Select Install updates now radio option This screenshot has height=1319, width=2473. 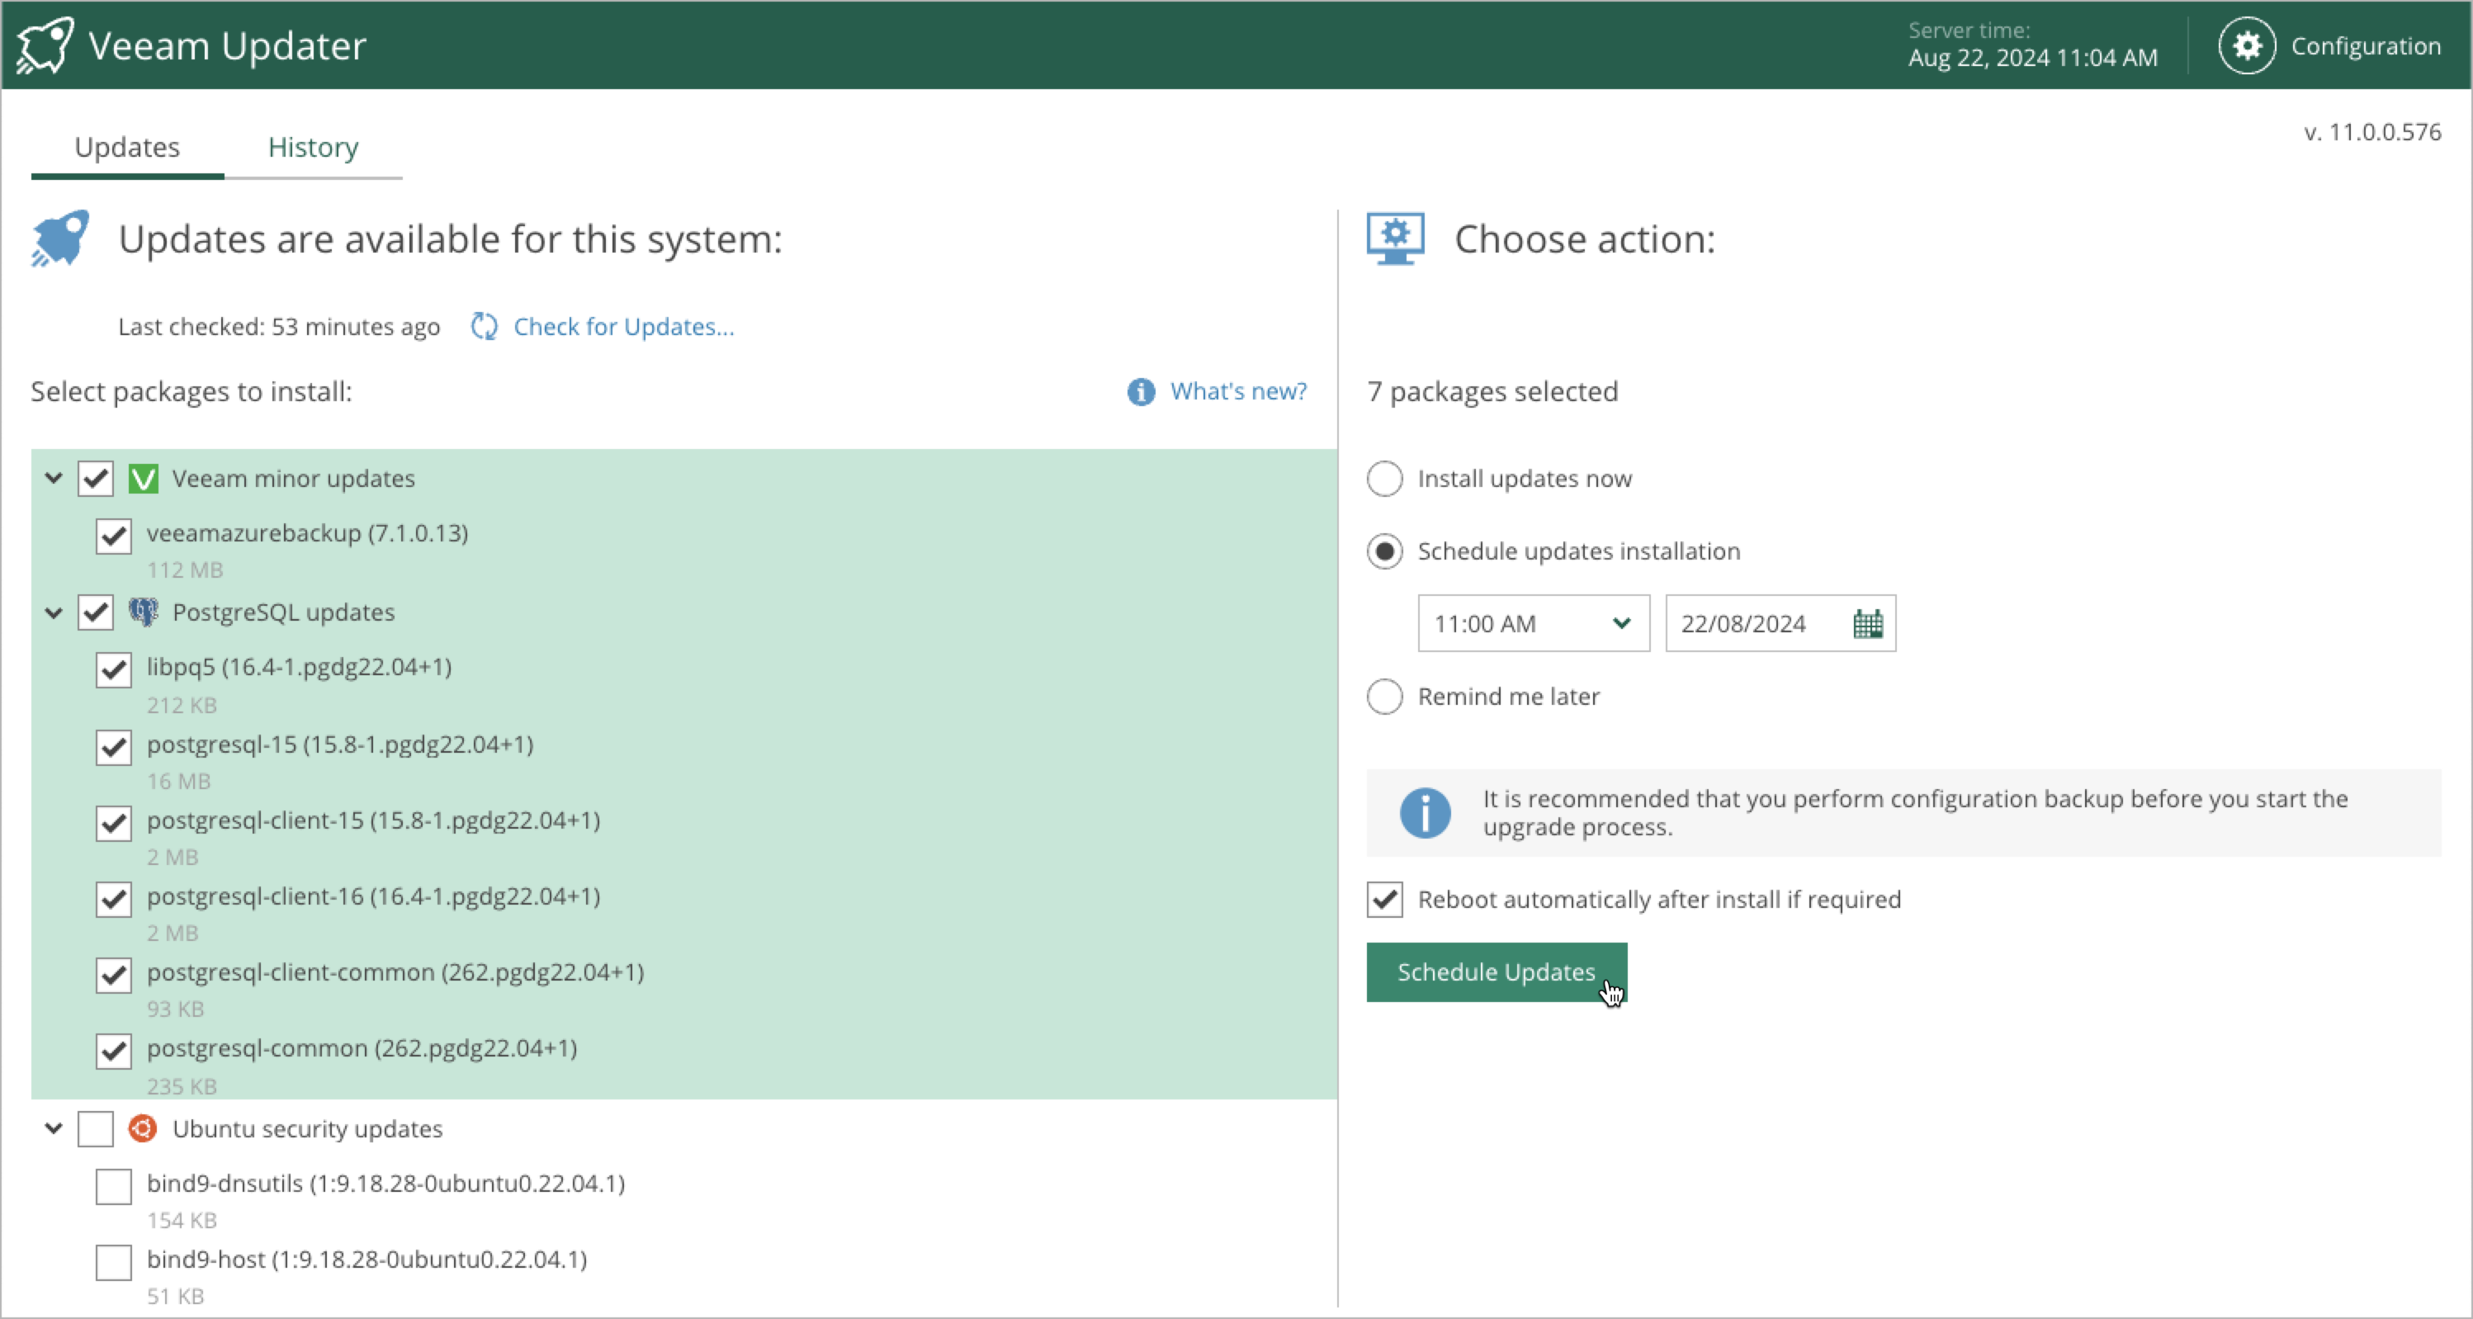tap(1384, 478)
